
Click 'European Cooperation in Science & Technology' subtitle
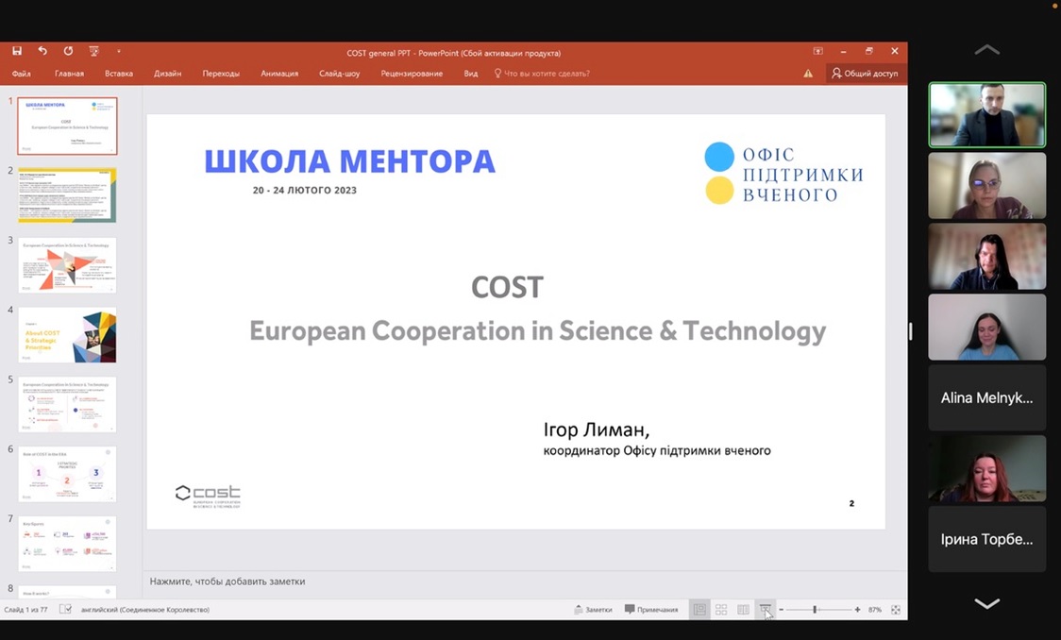tap(537, 330)
